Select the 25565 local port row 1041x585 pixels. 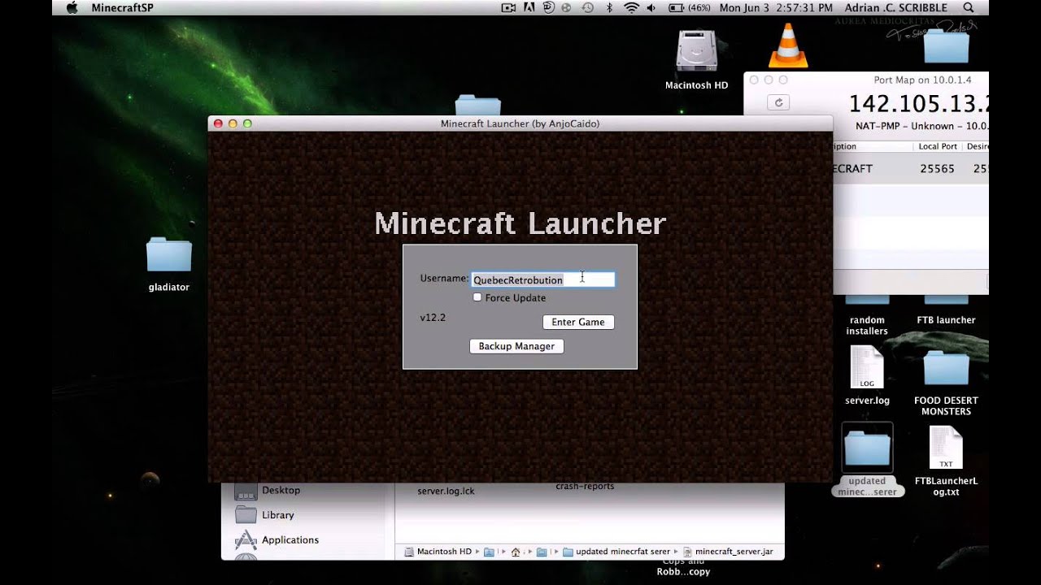(911, 168)
